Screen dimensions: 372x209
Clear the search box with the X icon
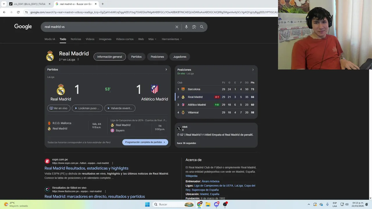coord(177,27)
